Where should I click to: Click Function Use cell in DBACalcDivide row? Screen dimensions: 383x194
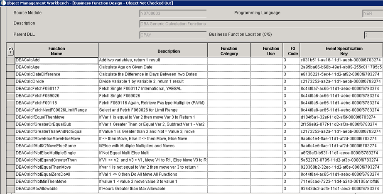coord(267,82)
